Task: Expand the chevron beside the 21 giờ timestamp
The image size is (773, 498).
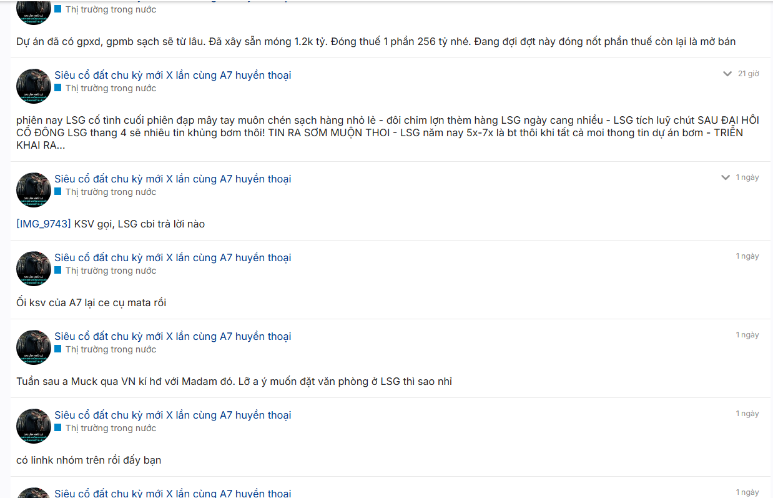Action: [x=727, y=74]
